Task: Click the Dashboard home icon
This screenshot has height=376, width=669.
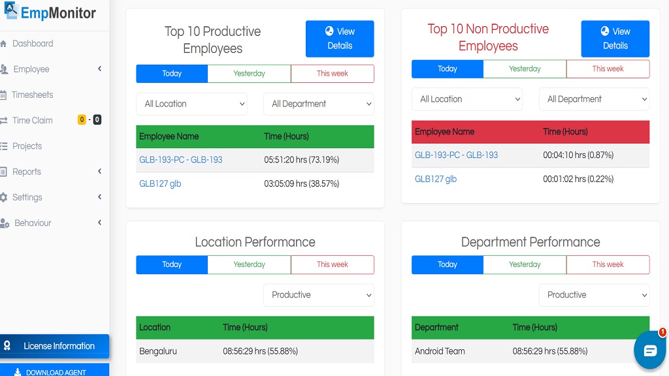Action: pos(3,44)
